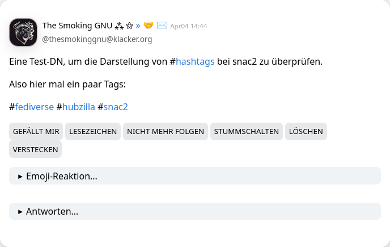Click NICHT MEHR FOLGEN button

click(166, 132)
